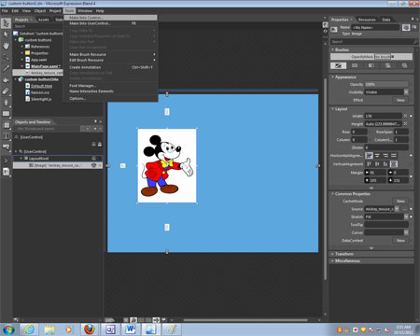The image size is (420, 336).
Task: Open the Stretch dropdown
Action: (406, 217)
